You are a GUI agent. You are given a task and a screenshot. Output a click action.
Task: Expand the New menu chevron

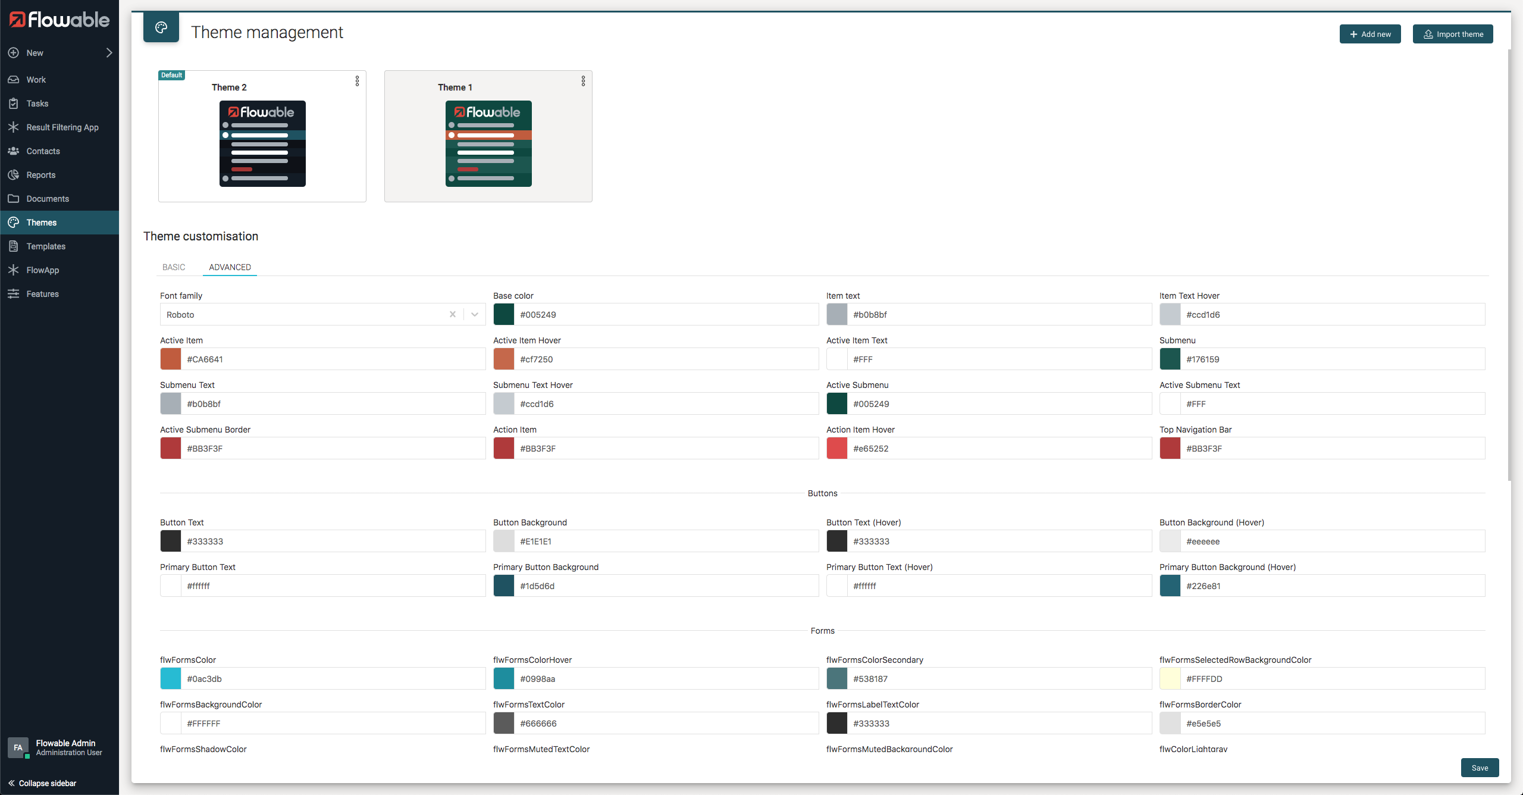109,52
